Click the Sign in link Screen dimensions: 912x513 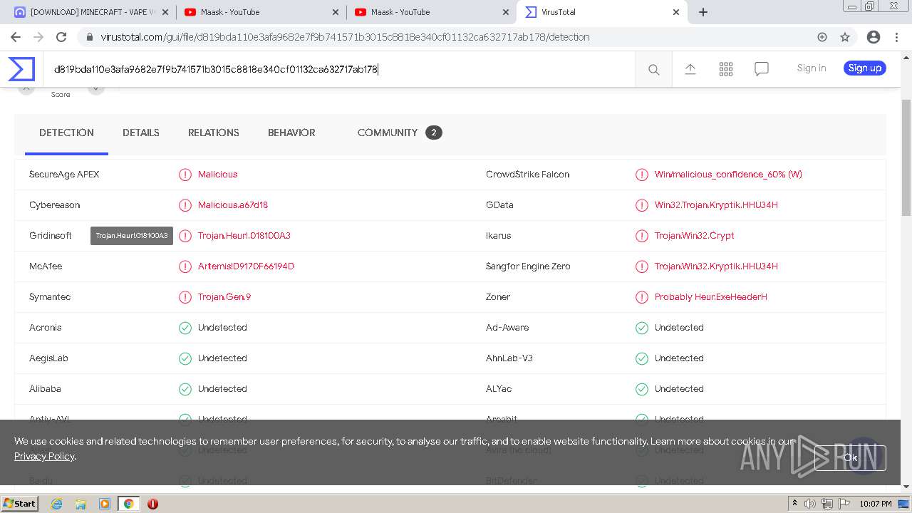pos(812,68)
